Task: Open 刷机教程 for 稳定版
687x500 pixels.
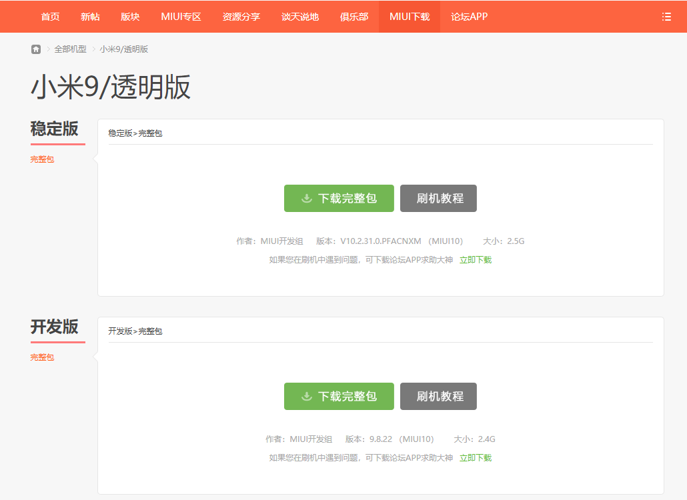Action: coord(439,199)
